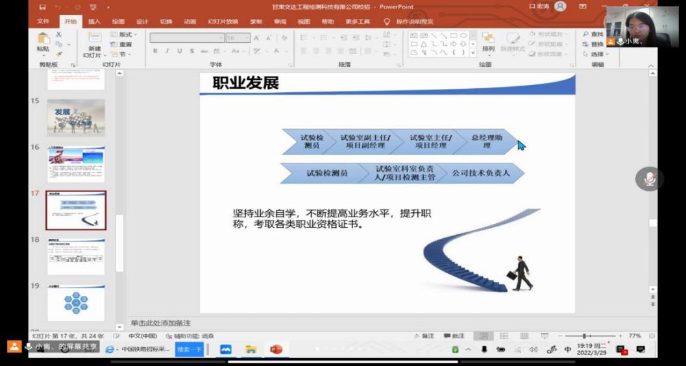
Task: Click the zoom percentage 77%
Action: (x=634, y=336)
